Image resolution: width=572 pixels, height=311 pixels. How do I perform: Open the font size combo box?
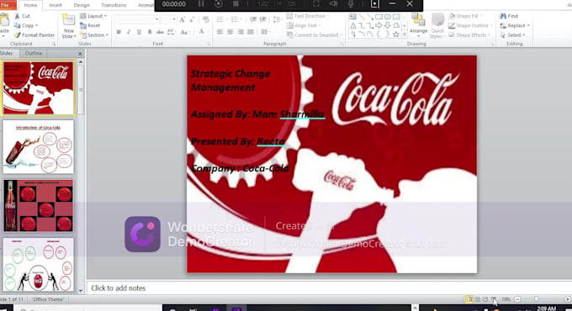[168, 19]
